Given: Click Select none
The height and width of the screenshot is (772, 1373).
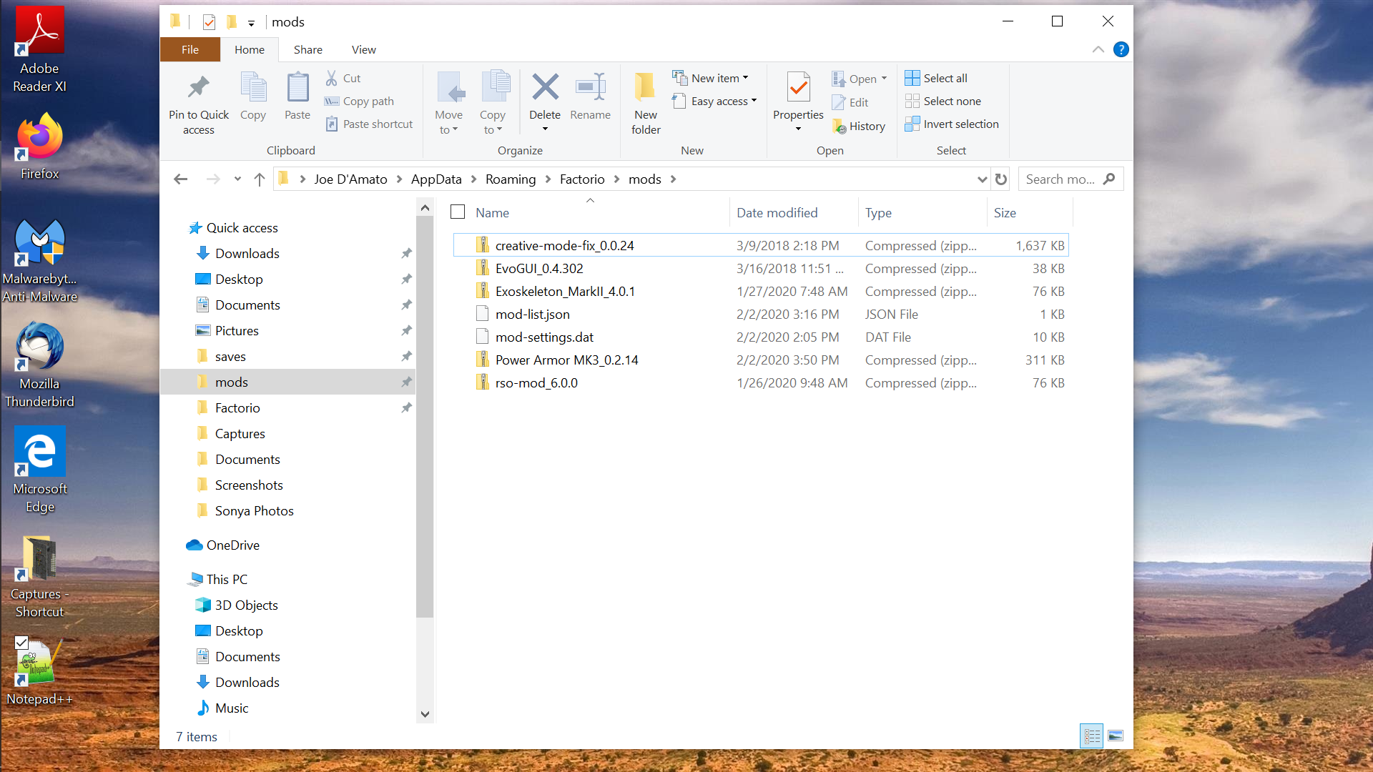Looking at the screenshot, I should click(943, 101).
